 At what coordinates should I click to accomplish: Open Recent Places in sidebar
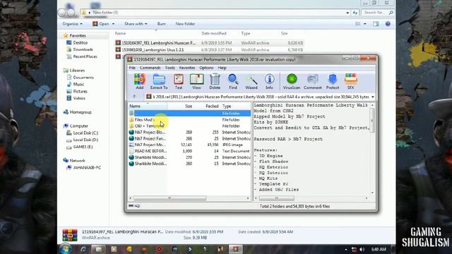82,56
